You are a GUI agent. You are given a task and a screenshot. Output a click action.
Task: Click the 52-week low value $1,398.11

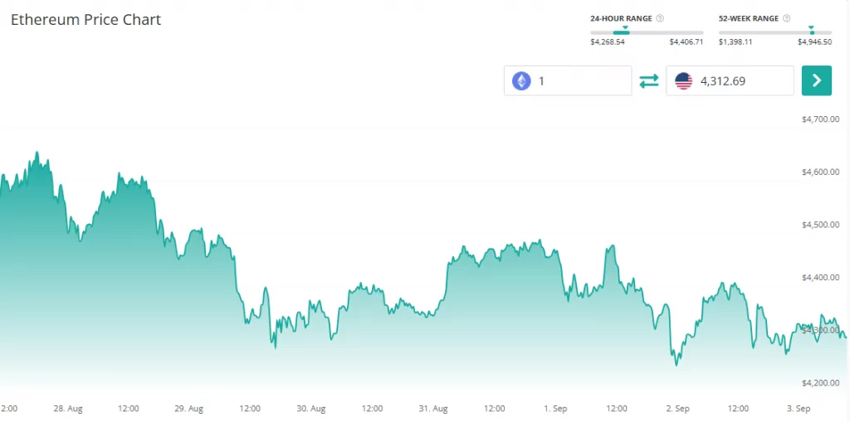click(735, 42)
